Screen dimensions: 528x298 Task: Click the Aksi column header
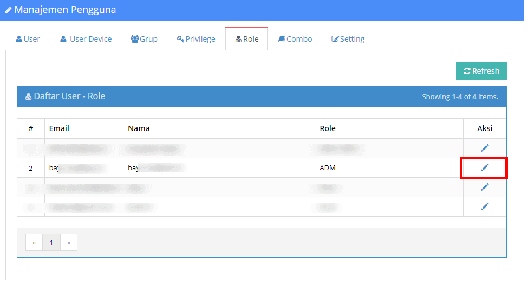tap(485, 128)
